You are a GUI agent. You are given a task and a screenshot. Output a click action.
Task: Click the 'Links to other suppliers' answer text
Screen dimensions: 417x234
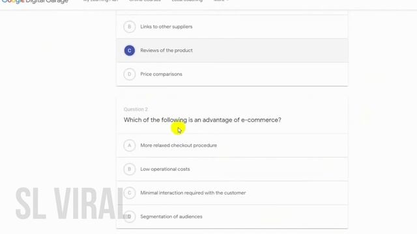tap(166, 27)
